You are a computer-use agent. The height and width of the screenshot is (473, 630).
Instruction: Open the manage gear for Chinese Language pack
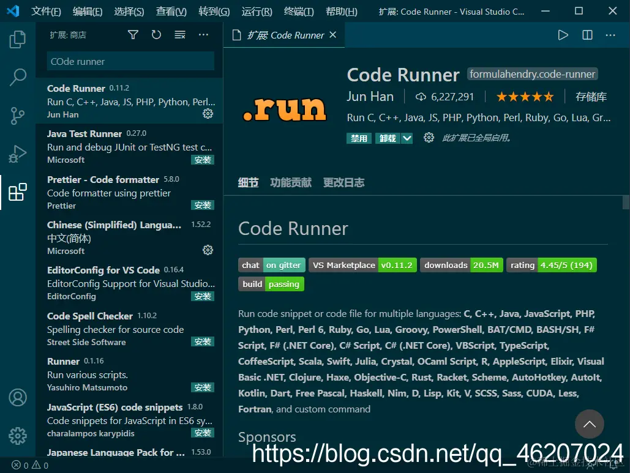pyautogui.click(x=208, y=250)
